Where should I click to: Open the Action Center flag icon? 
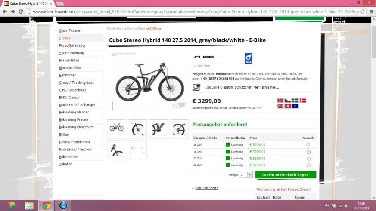coord(327,205)
